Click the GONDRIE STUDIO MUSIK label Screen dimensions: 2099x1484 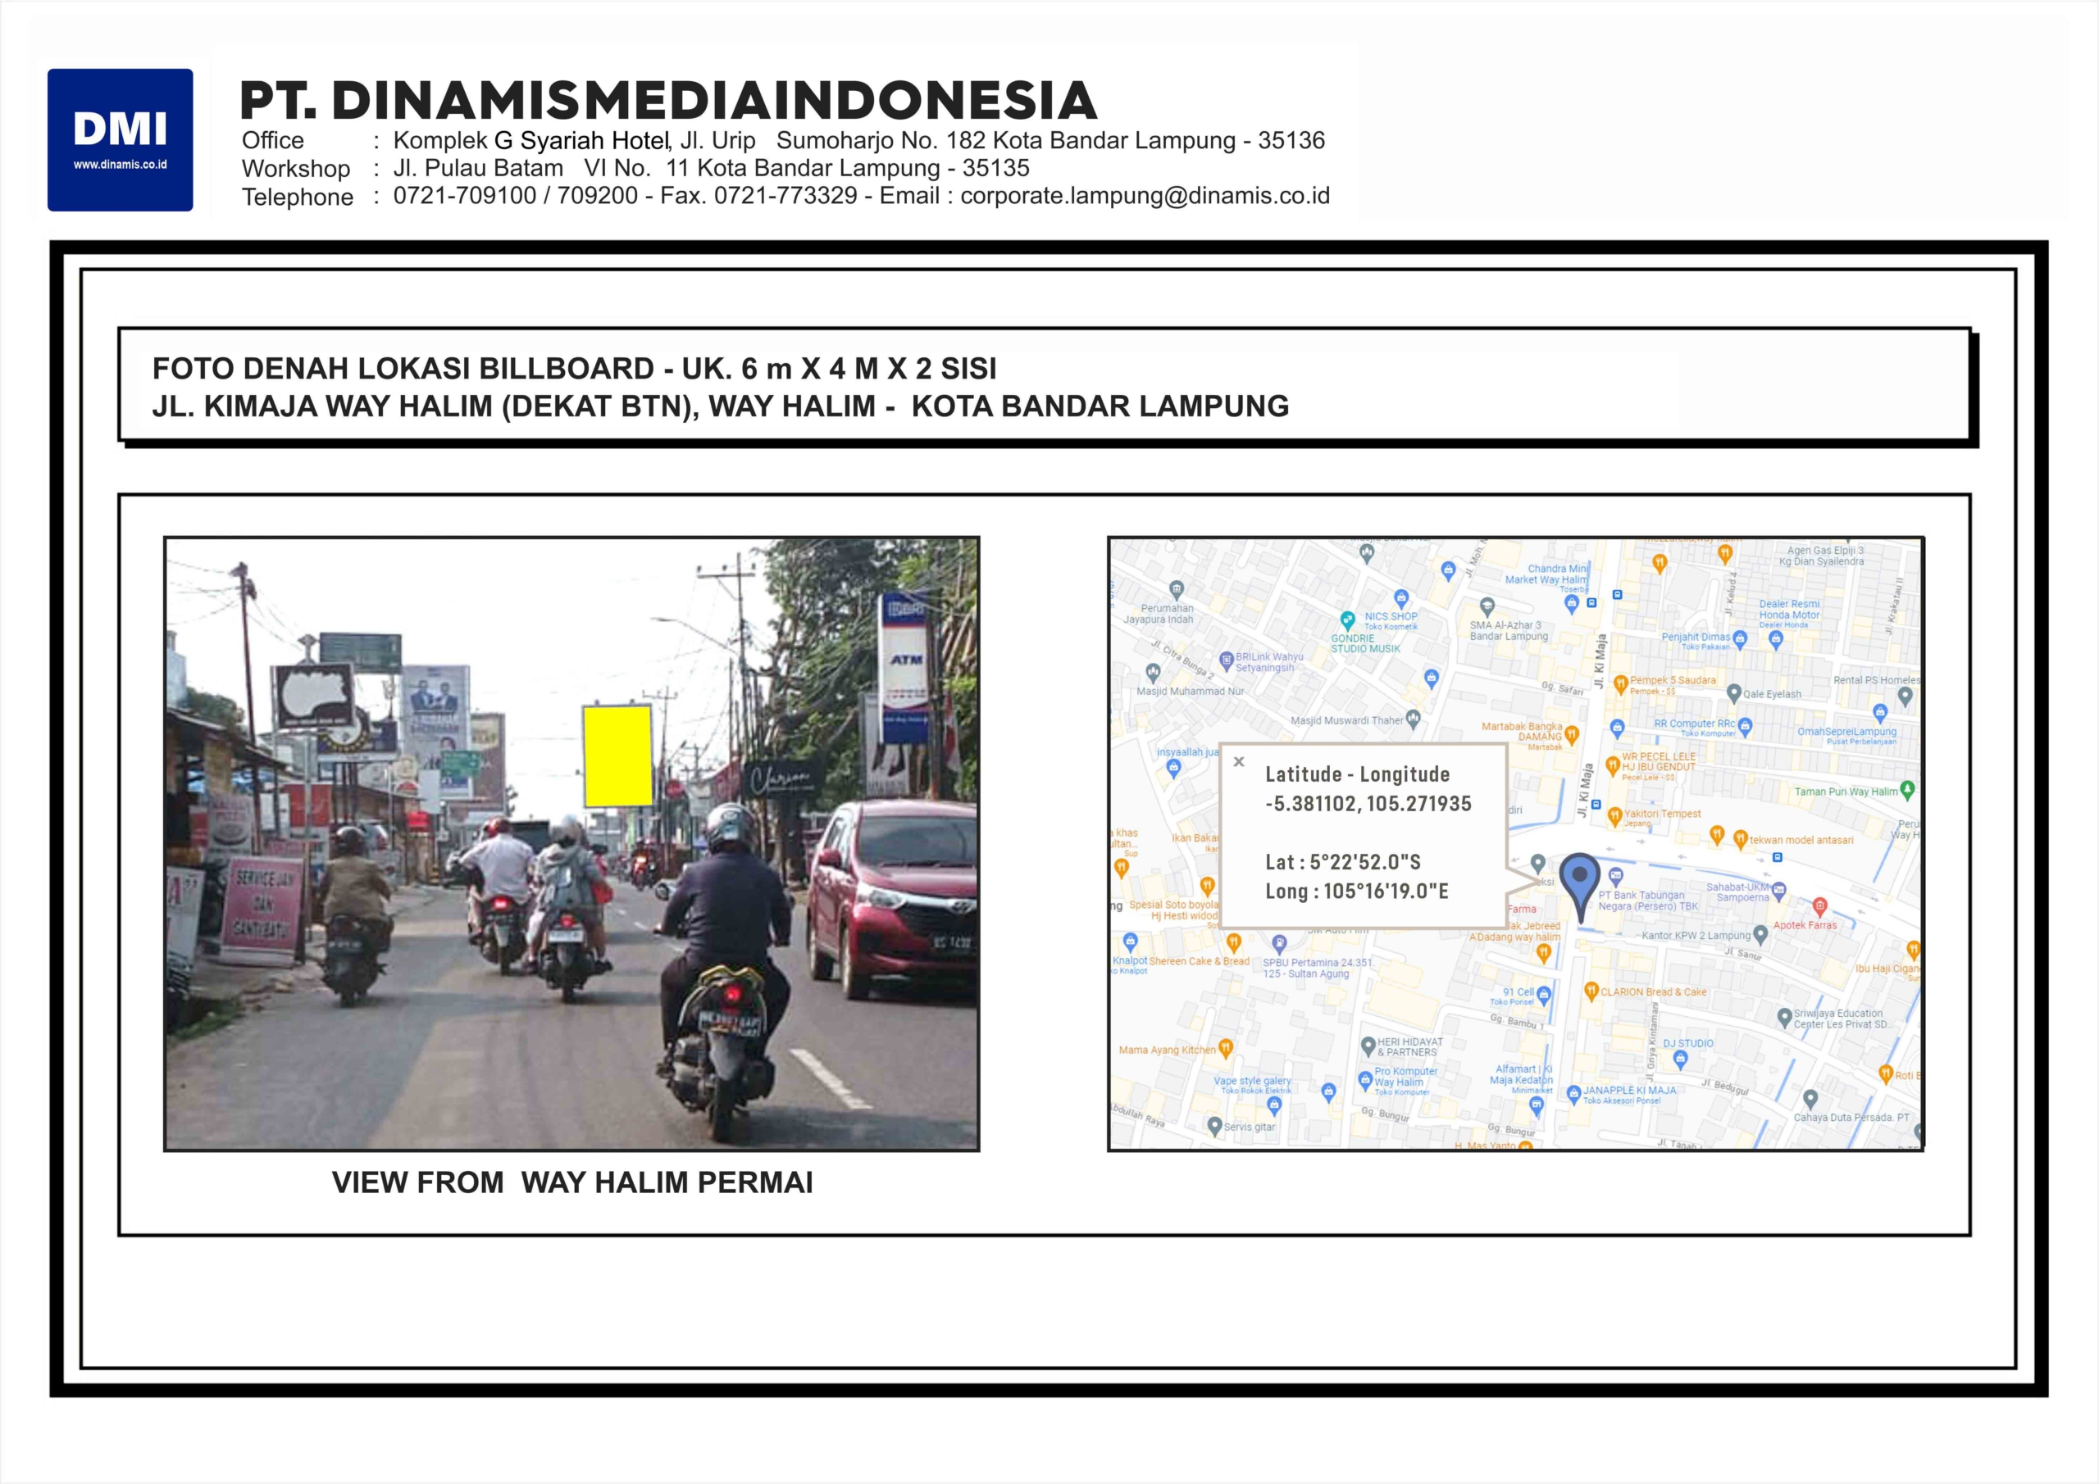pos(1365,643)
